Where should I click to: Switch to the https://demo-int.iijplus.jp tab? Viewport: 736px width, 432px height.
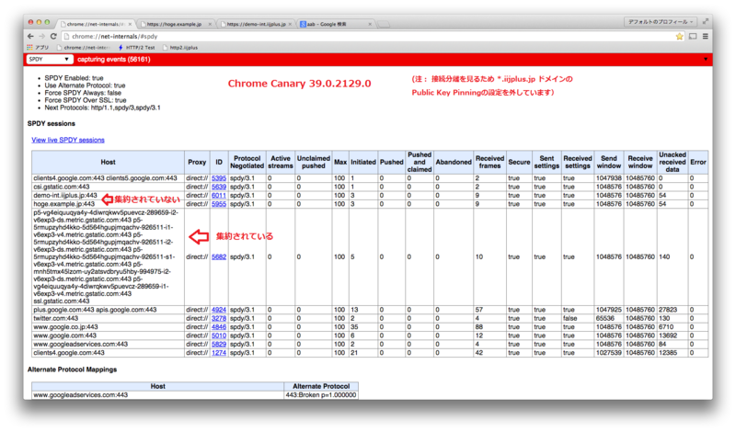coord(256,24)
